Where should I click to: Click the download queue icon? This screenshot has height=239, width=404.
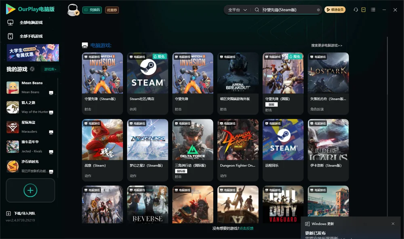click(8, 213)
